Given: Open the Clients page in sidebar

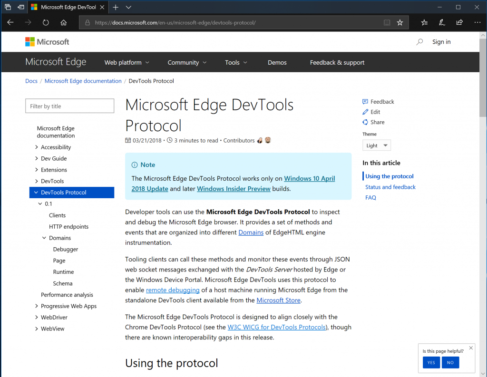Looking at the screenshot, I should click(x=57, y=215).
